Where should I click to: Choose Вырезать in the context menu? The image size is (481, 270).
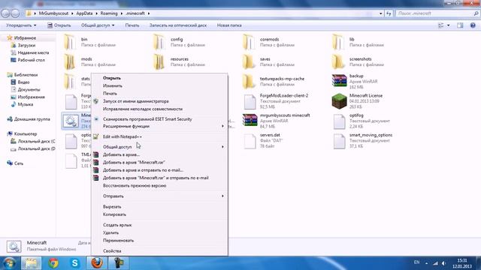(112, 207)
